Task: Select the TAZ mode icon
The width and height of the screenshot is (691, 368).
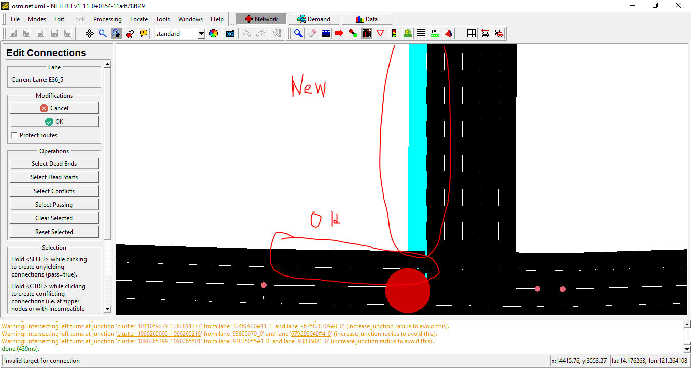Action: 435,34
